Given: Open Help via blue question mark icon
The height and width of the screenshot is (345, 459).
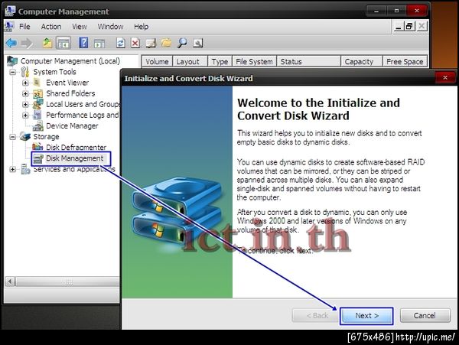Looking at the screenshot, I should tap(83, 44).
